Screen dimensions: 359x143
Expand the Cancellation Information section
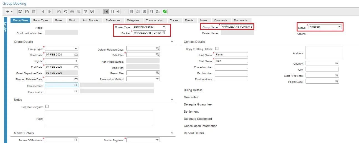pos(201,126)
